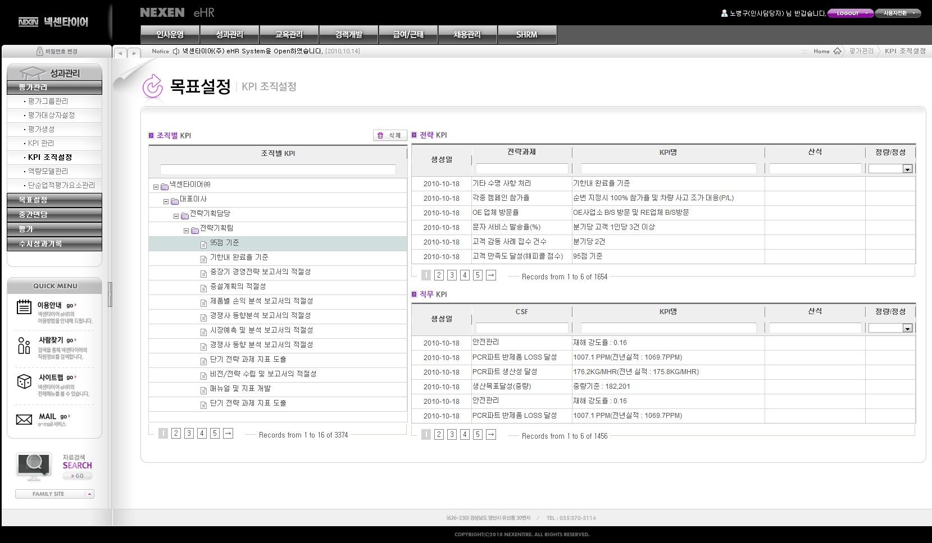The height and width of the screenshot is (543, 932).
Task: Click the 전략과제 filter input field
Action: tap(522, 168)
